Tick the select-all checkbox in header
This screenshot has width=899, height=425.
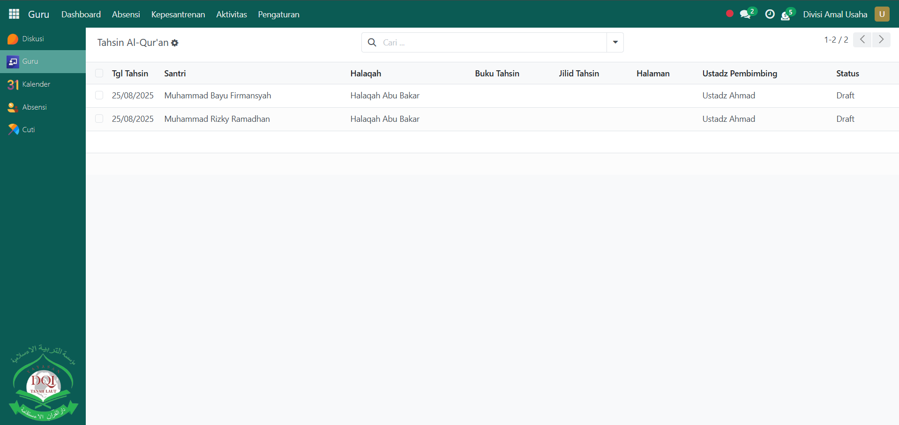pyautogui.click(x=99, y=73)
